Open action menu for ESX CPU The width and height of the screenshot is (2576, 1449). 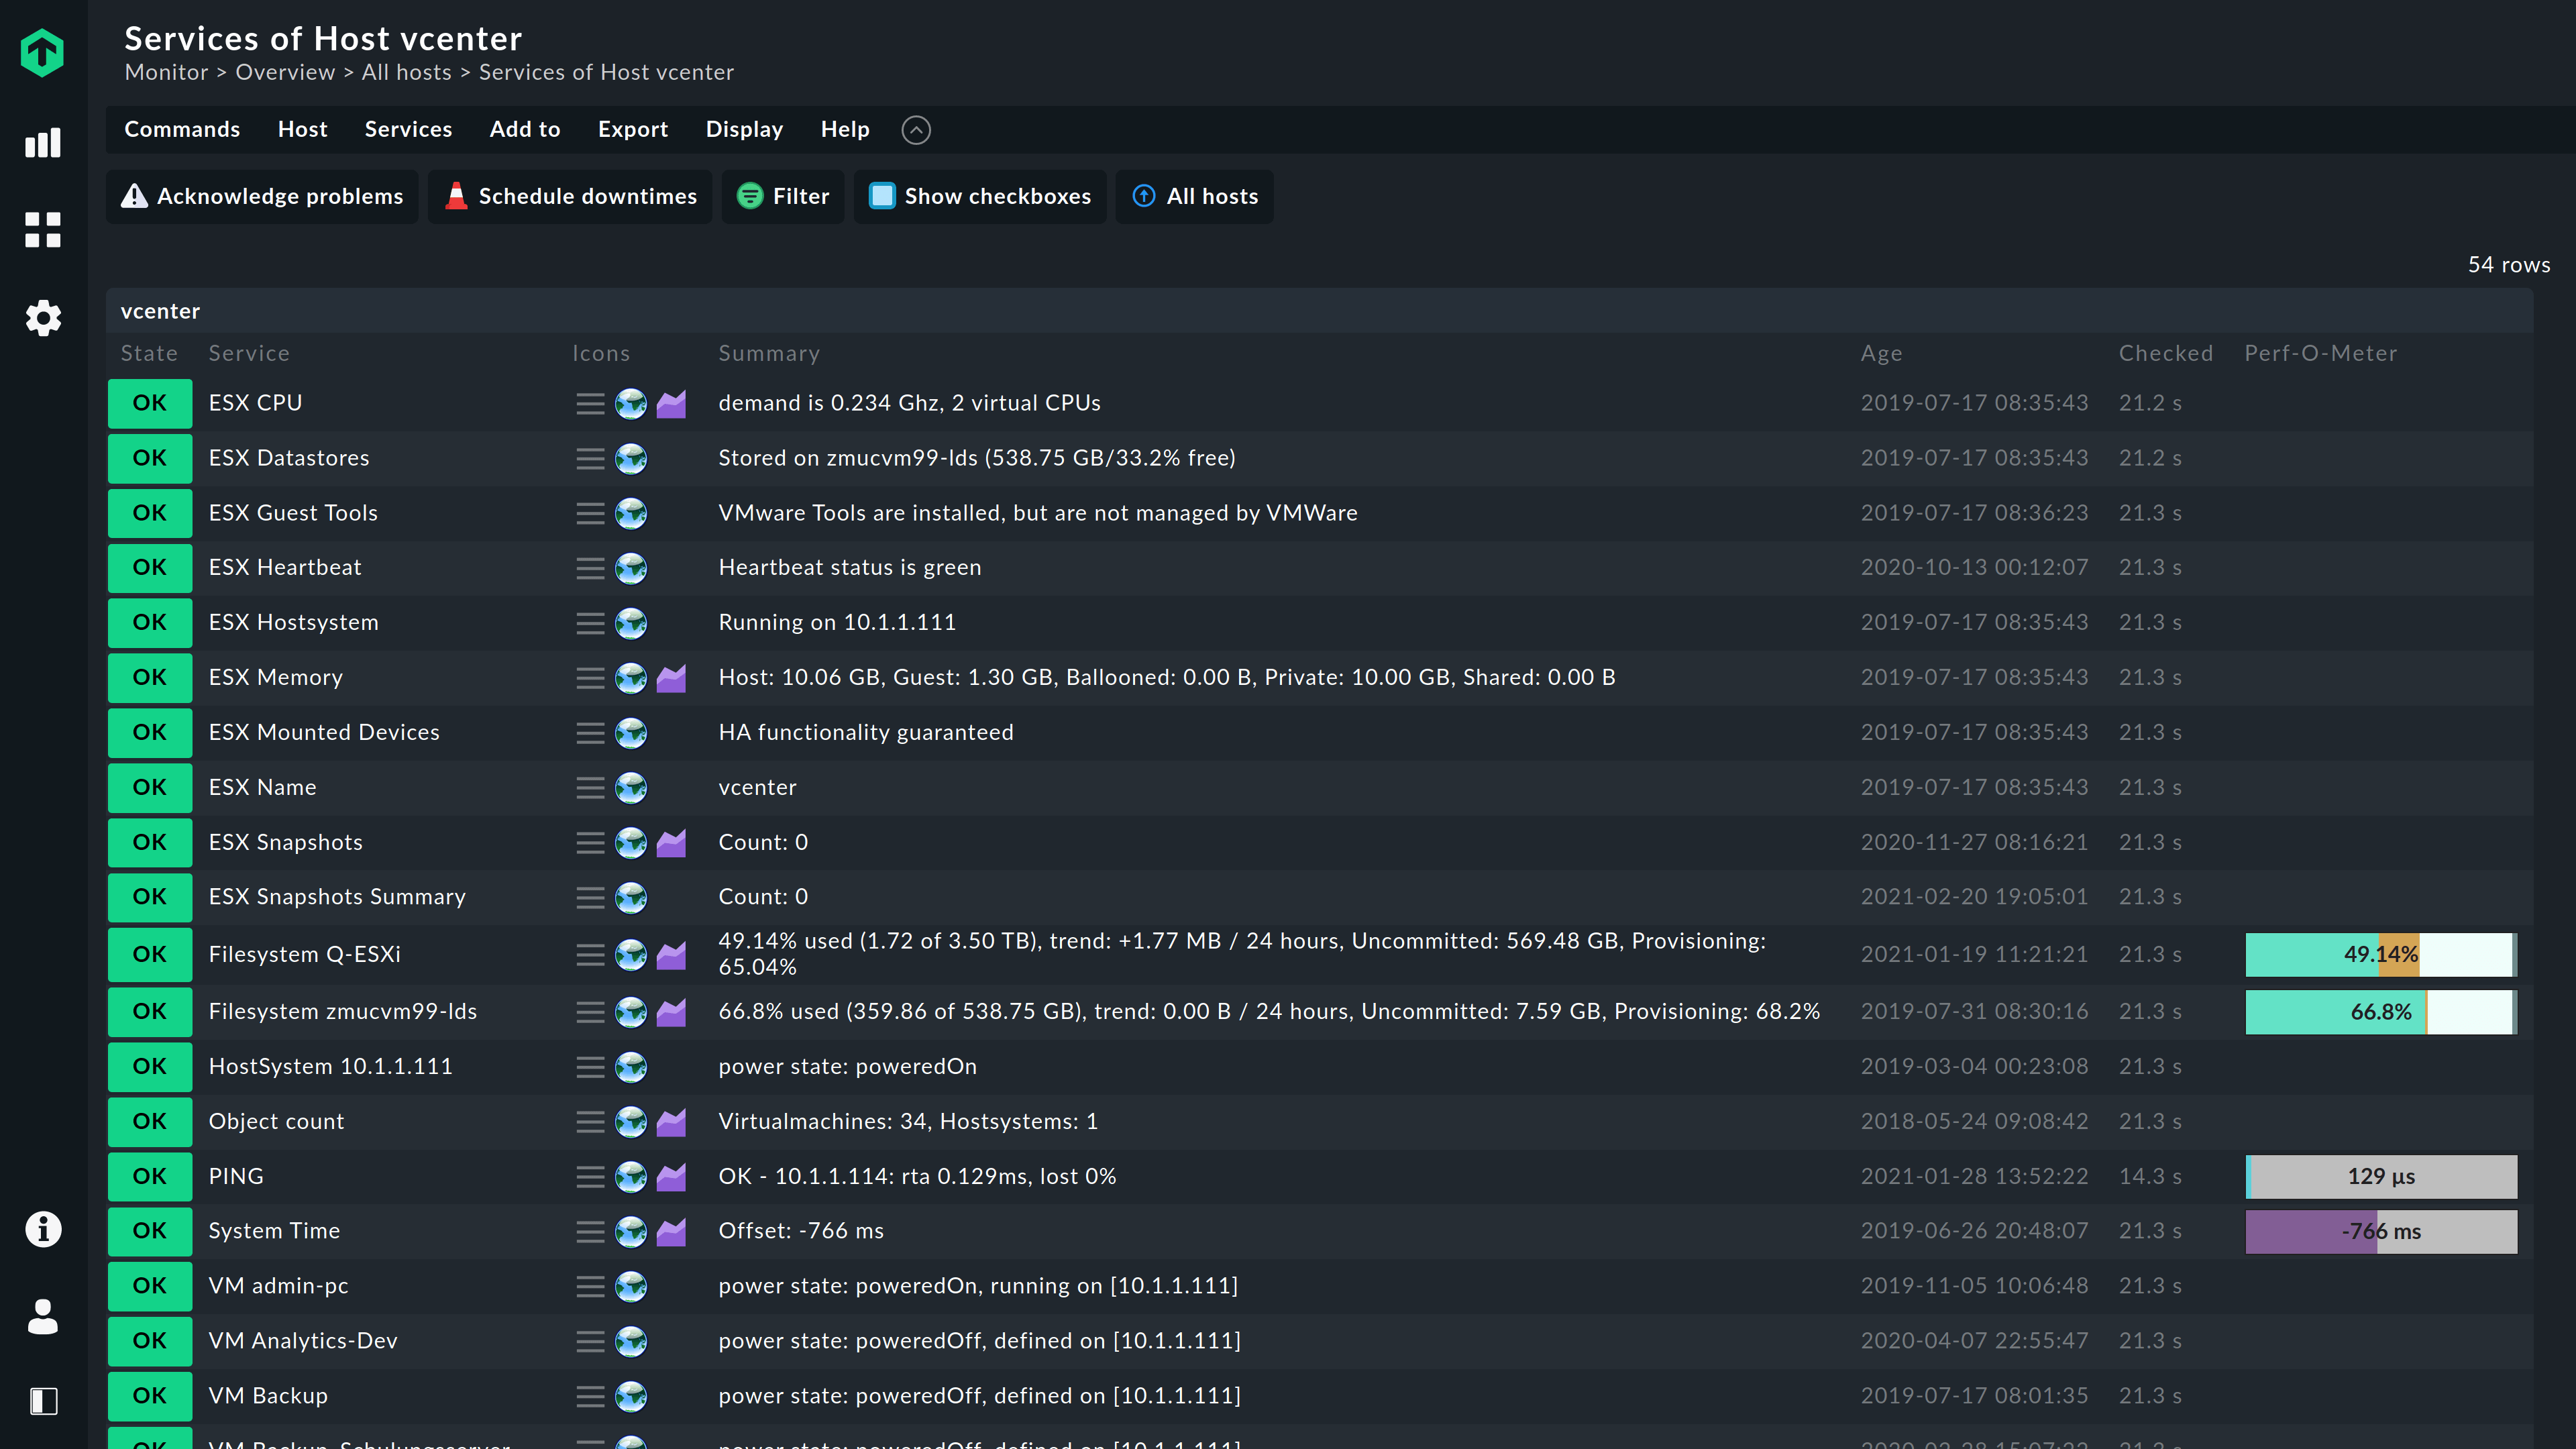tap(590, 404)
